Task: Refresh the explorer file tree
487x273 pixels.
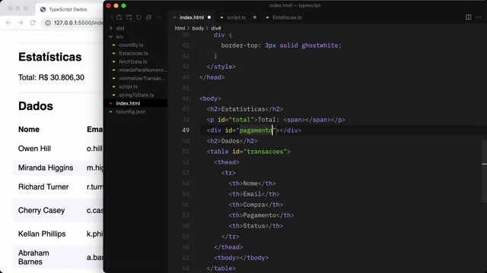Action: (138, 17)
